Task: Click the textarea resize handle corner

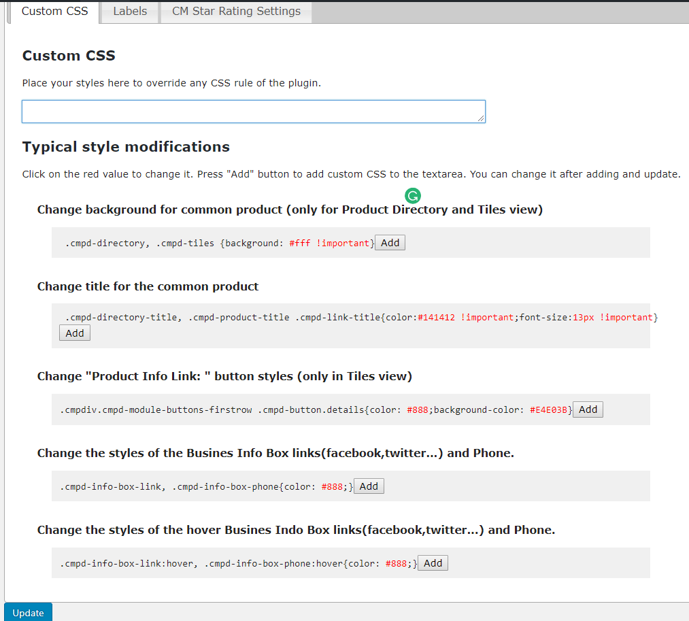Action: point(481,118)
